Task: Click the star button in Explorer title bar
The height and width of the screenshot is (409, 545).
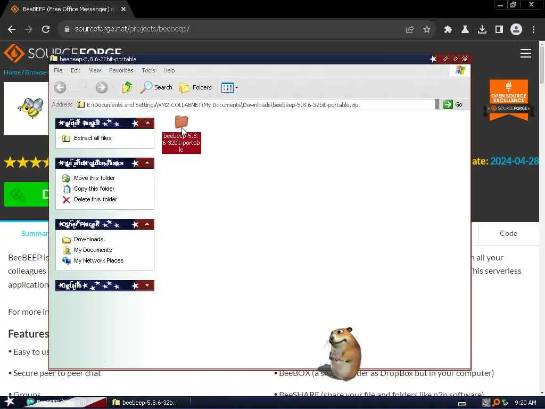Action: (433, 59)
